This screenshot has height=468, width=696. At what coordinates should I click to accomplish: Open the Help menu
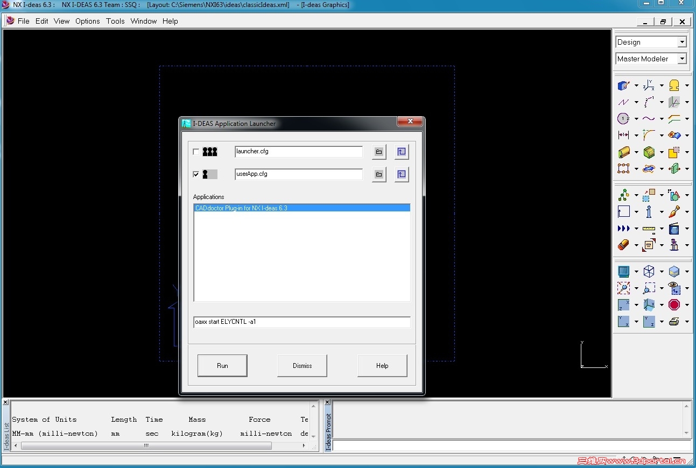(x=170, y=21)
